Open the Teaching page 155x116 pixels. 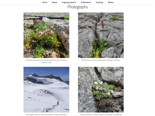[99, 3]
